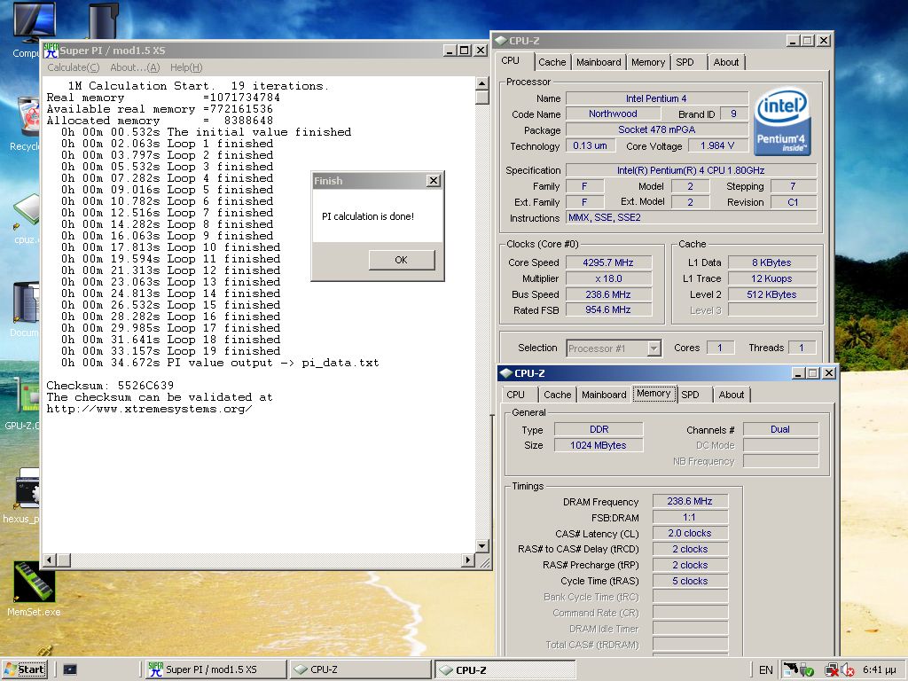Open the Help menu in Super PI
Screen dimensions: 908x681
(x=186, y=67)
